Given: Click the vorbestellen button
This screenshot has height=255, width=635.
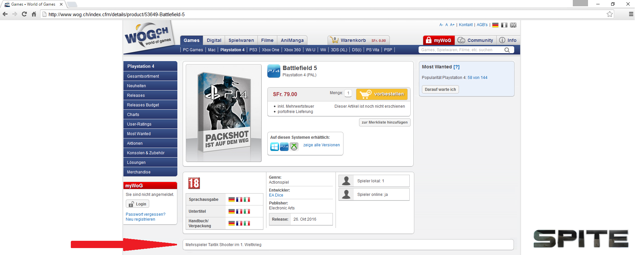Looking at the screenshot, I should click(x=382, y=94).
